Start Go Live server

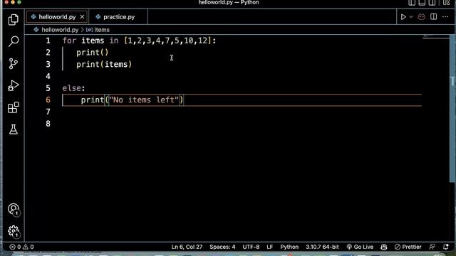360,247
